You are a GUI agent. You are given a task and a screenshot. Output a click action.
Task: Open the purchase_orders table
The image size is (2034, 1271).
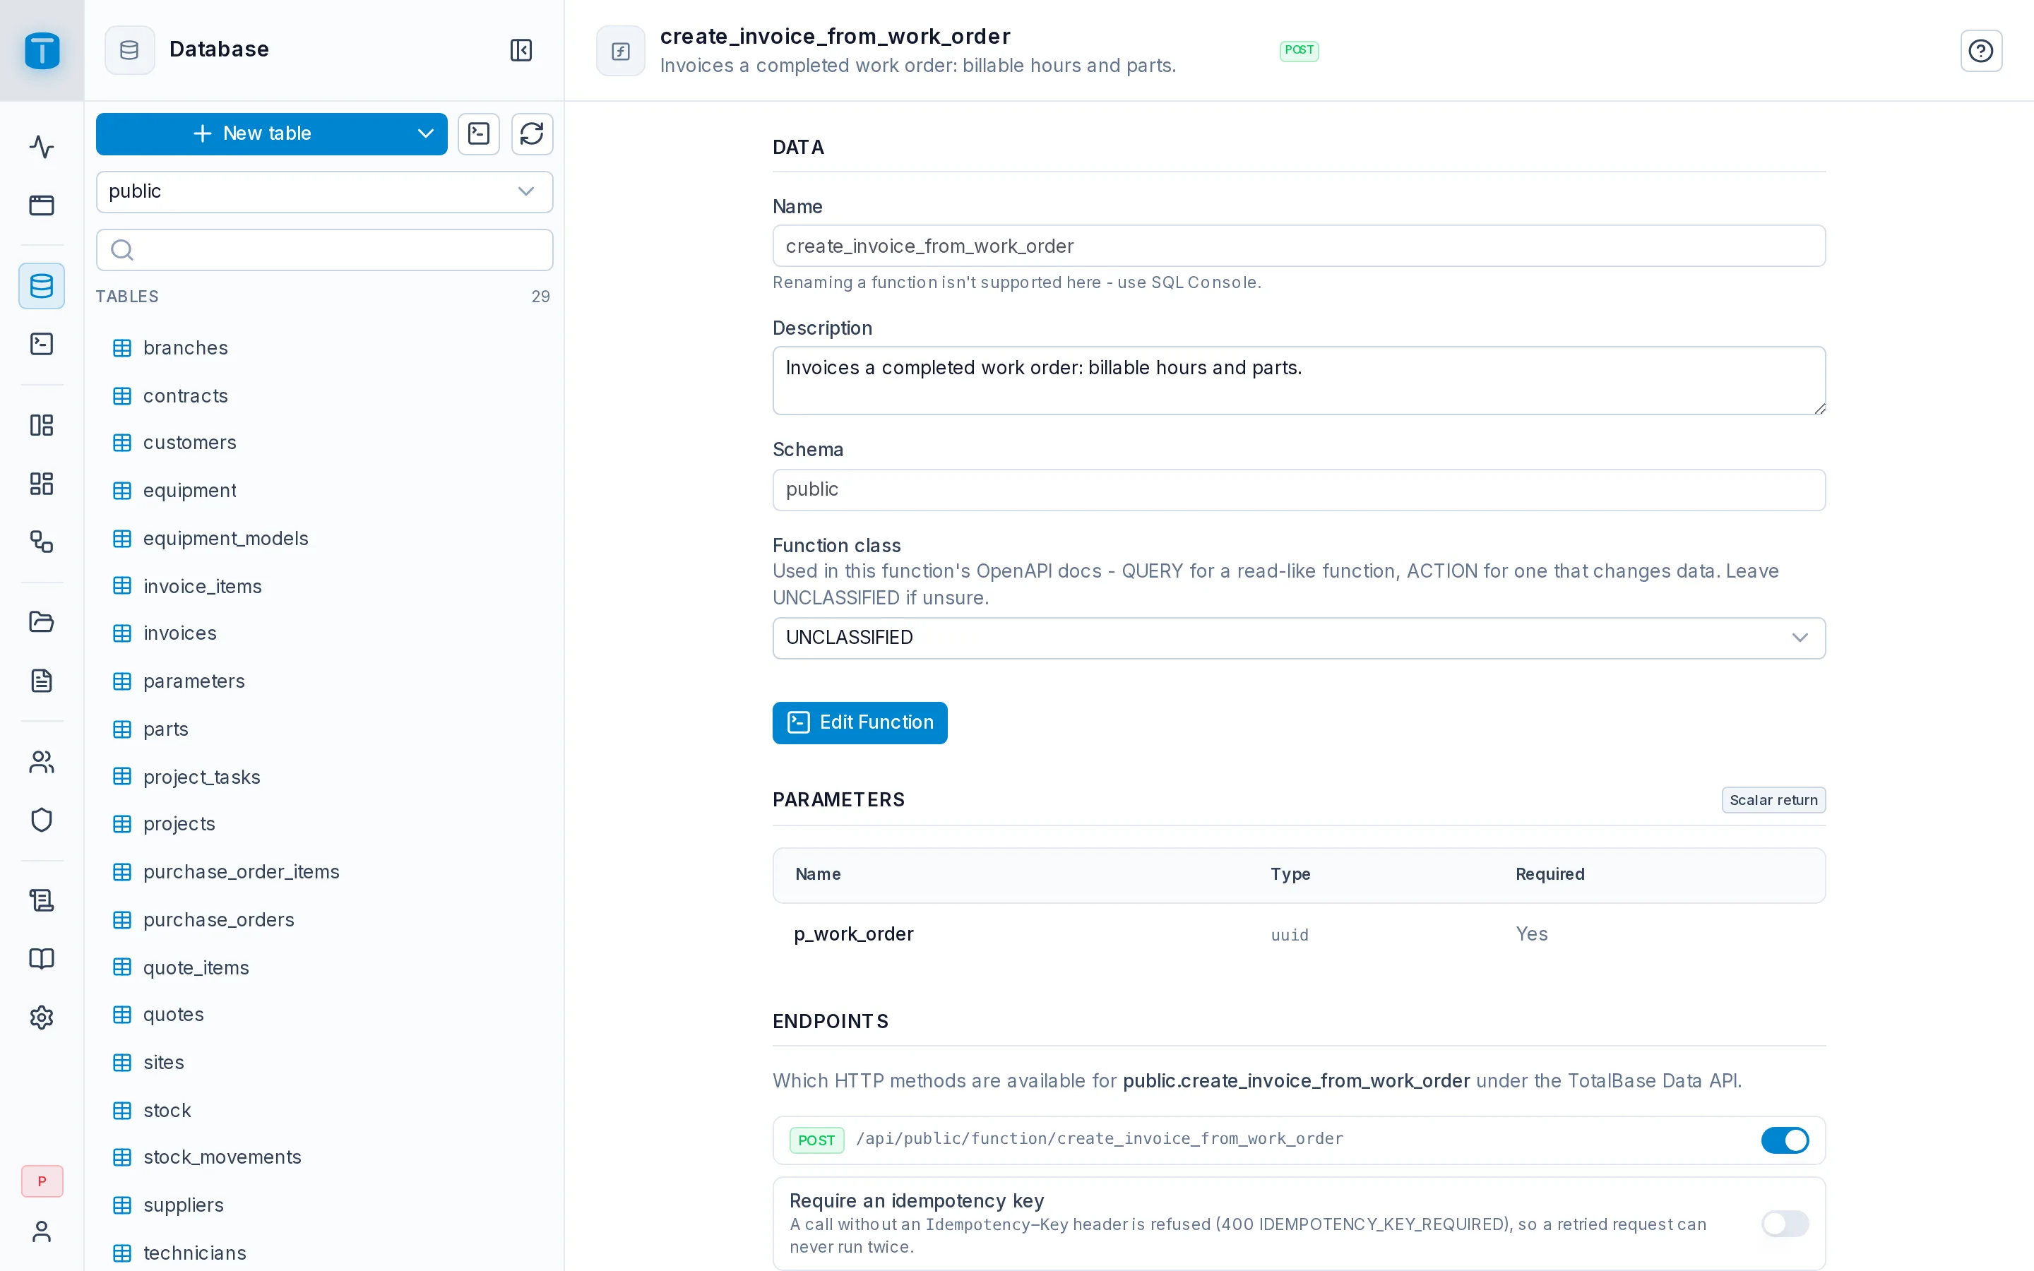324,919
